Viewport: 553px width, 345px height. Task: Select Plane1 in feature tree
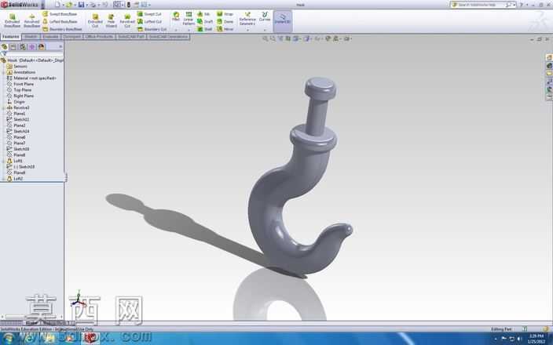click(16, 114)
